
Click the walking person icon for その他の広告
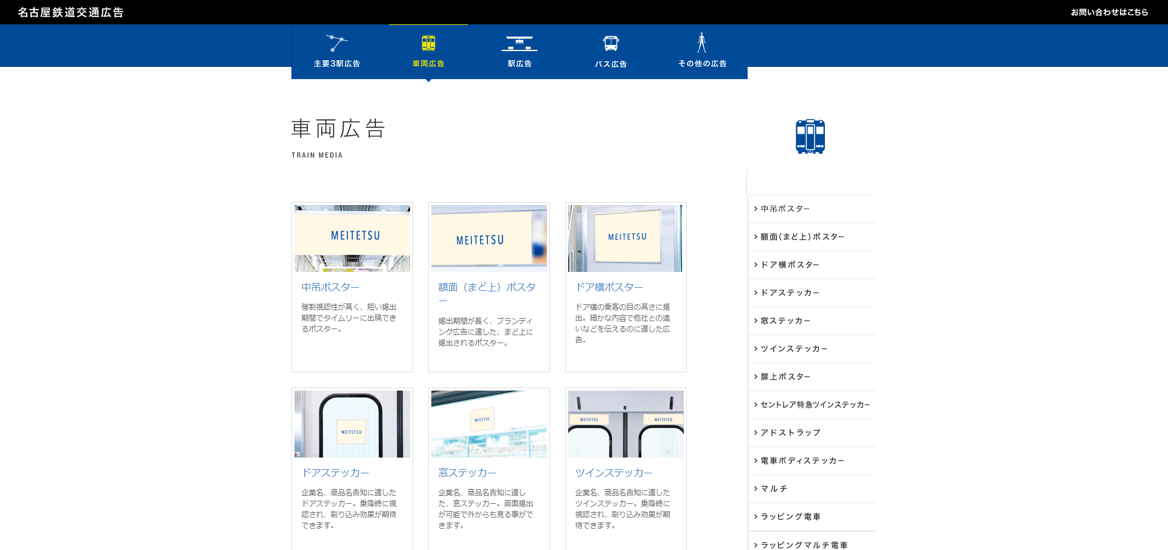pos(701,43)
